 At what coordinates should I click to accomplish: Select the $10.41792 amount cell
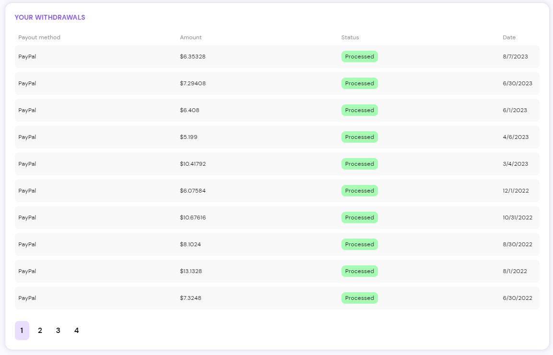192,164
